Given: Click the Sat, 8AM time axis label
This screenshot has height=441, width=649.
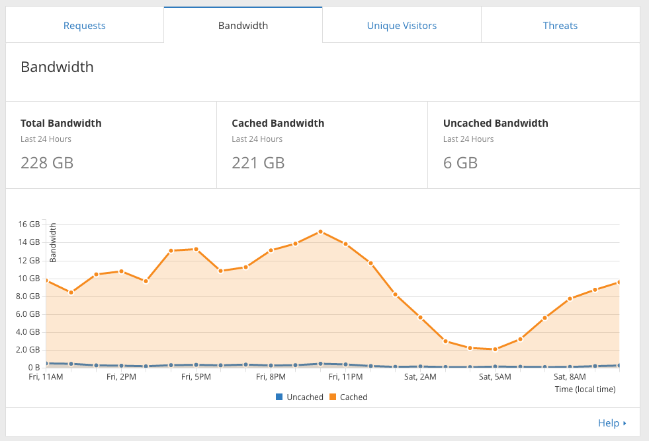Looking at the screenshot, I should pyautogui.click(x=570, y=377).
